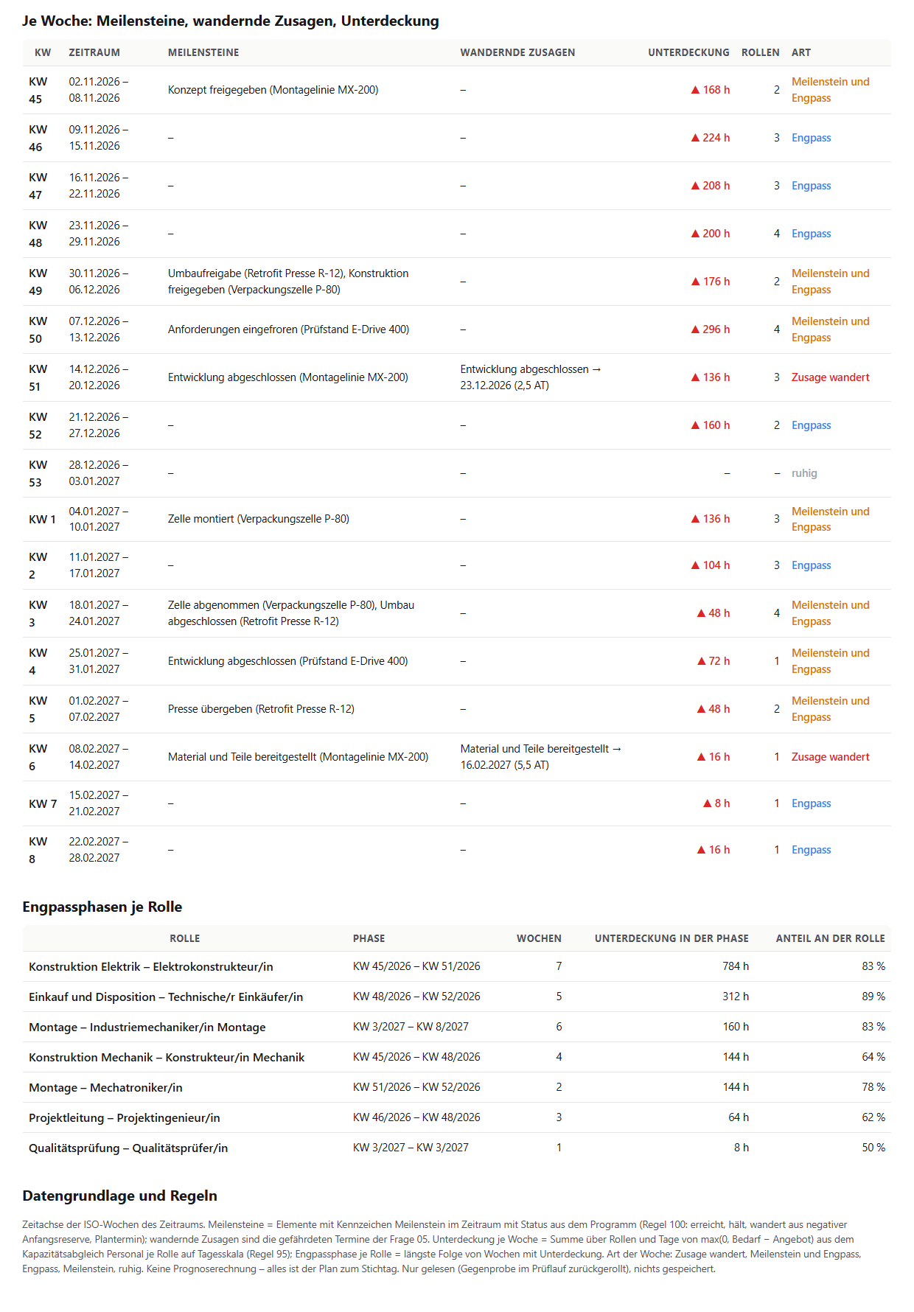This screenshot has height=1312, width=914.
Task: Click the WOCHEN column header
Action: [x=539, y=938]
